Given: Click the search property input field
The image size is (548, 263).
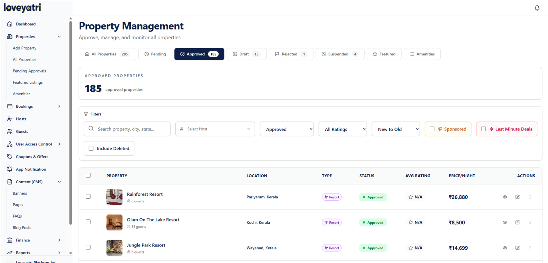Looking at the screenshot, I should coord(127,129).
